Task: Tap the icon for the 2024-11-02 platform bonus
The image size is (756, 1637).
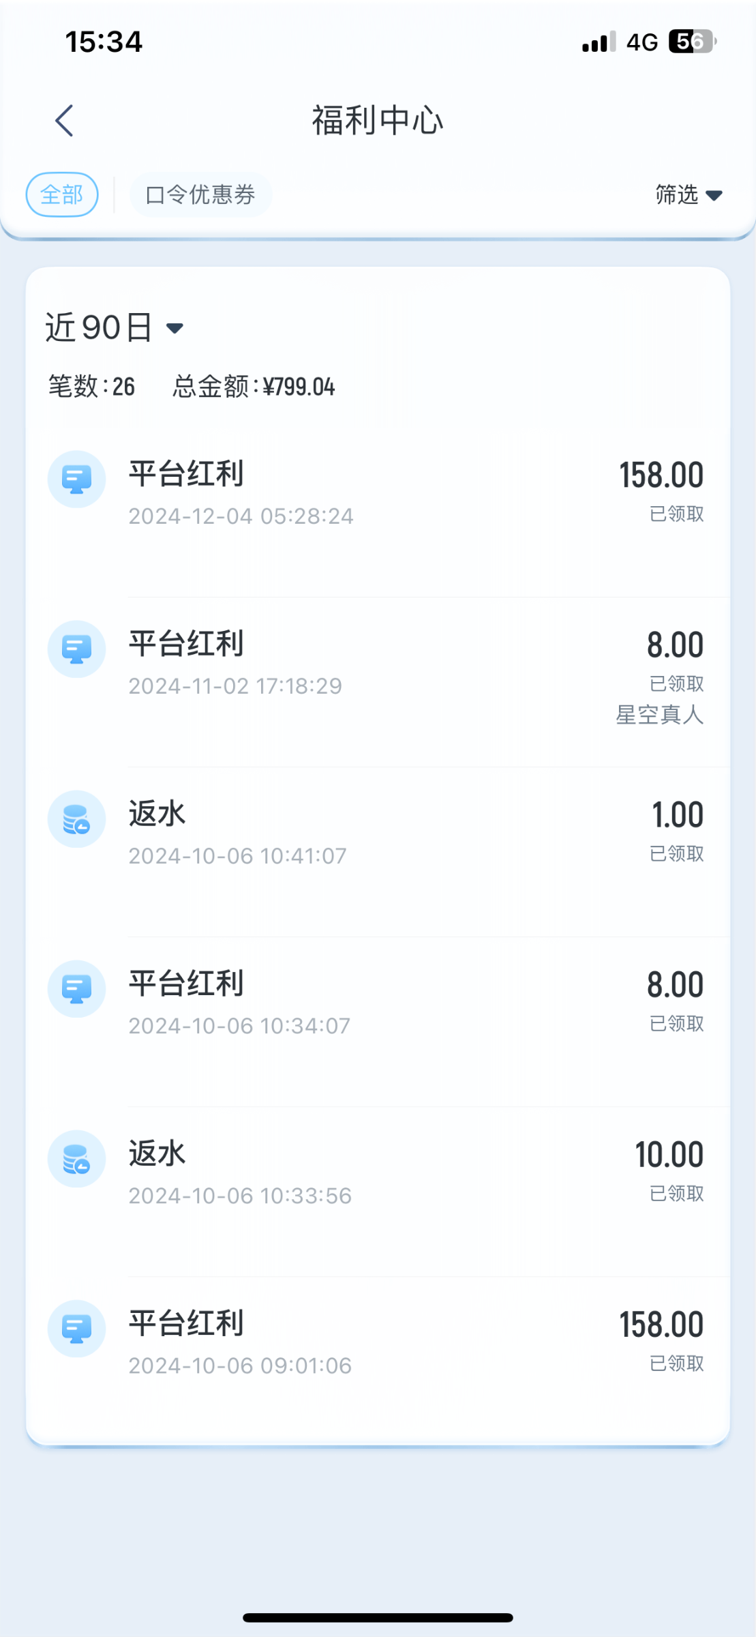Action: pos(76,649)
